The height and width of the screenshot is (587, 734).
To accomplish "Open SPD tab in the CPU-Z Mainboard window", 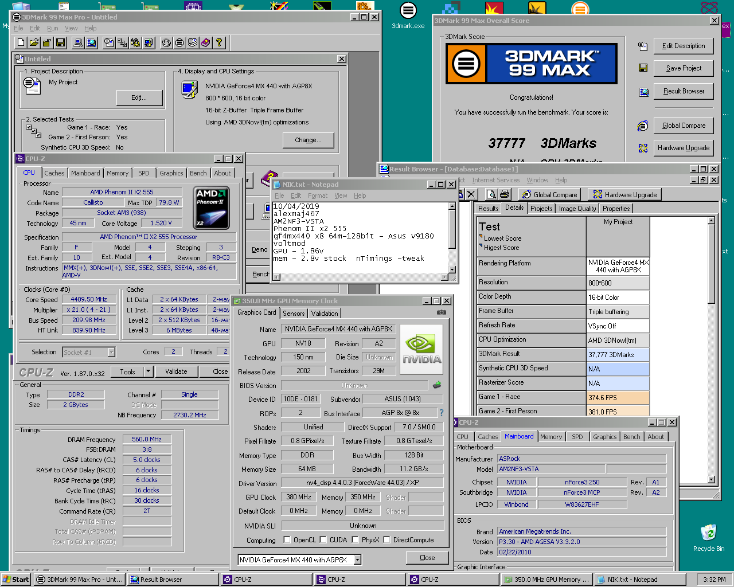I will coord(577,437).
